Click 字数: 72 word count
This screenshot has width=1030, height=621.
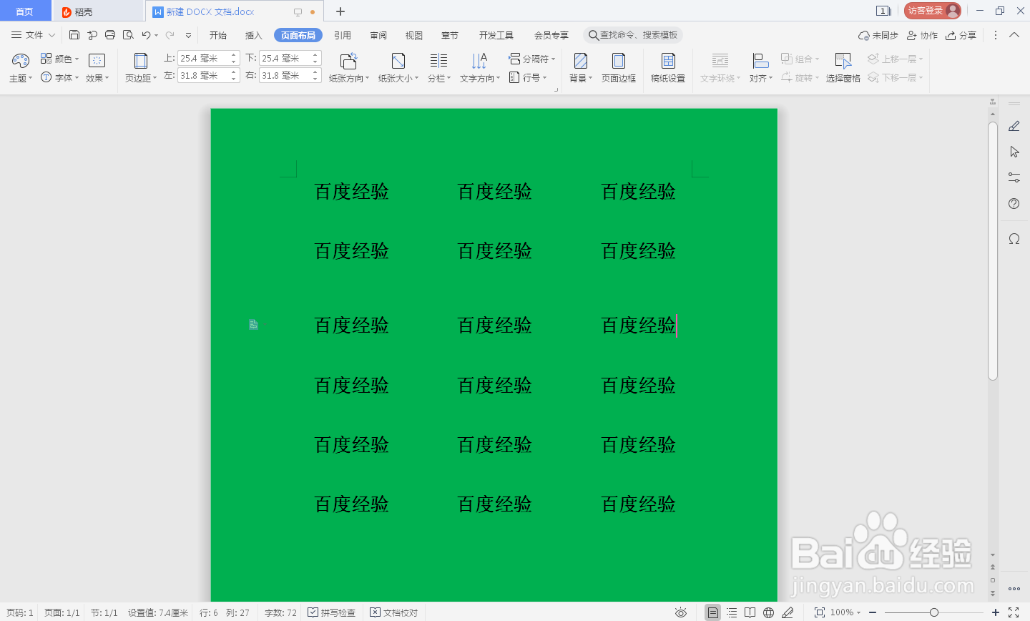(280, 612)
